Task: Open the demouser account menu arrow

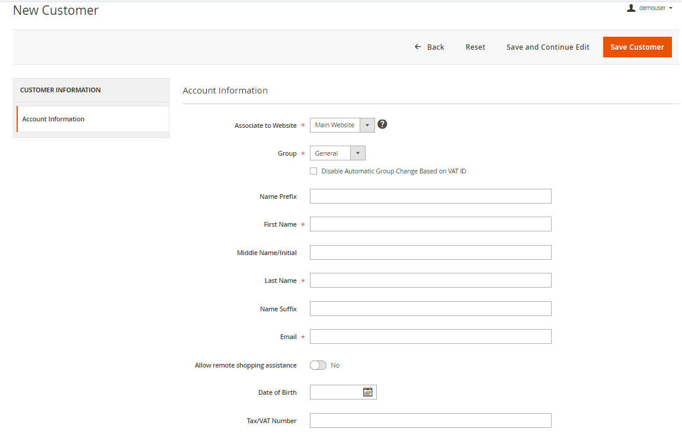Action: click(x=671, y=8)
